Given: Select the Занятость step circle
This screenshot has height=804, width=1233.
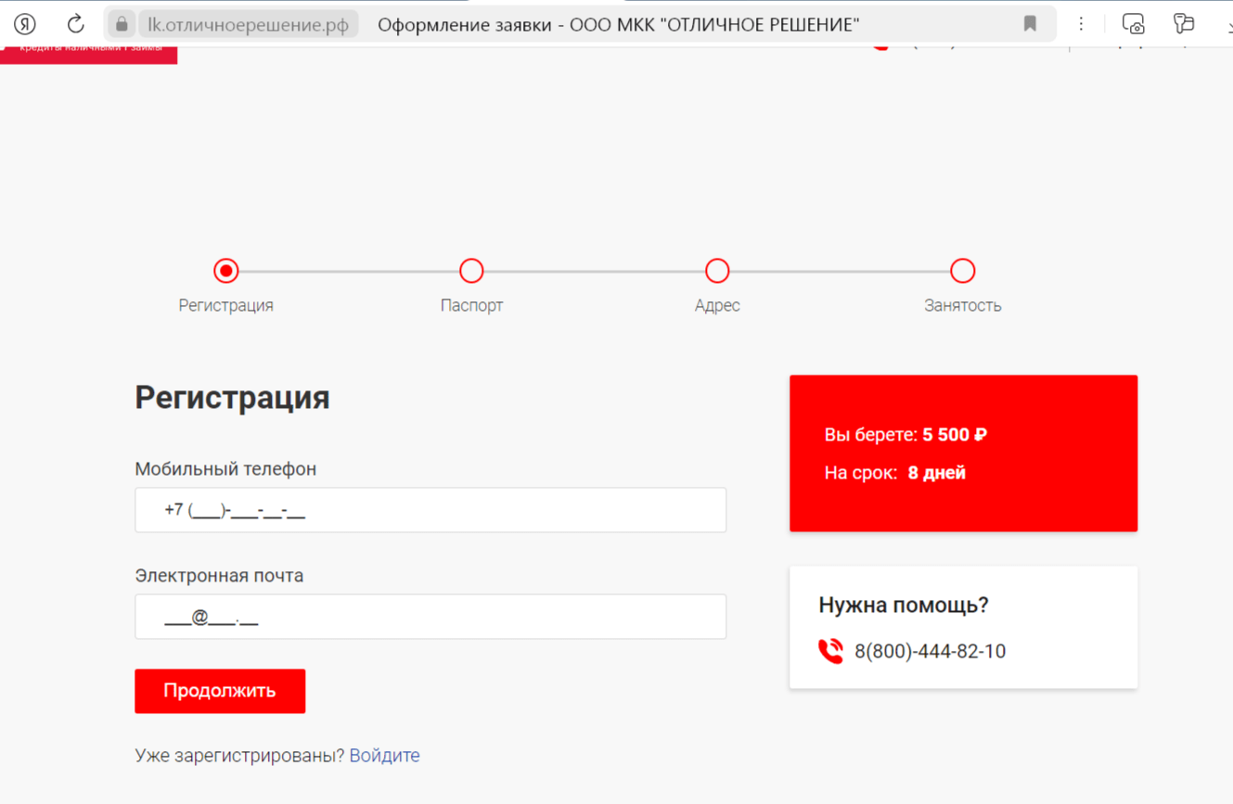Looking at the screenshot, I should coord(963,271).
